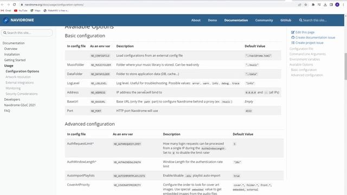Open the GitHub menu item

pyautogui.click(x=286, y=20)
